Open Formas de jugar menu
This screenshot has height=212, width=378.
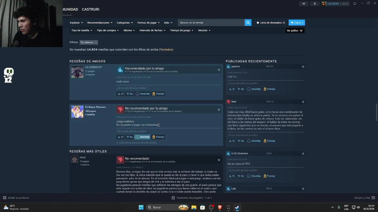pyautogui.click(x=148, y=23)
